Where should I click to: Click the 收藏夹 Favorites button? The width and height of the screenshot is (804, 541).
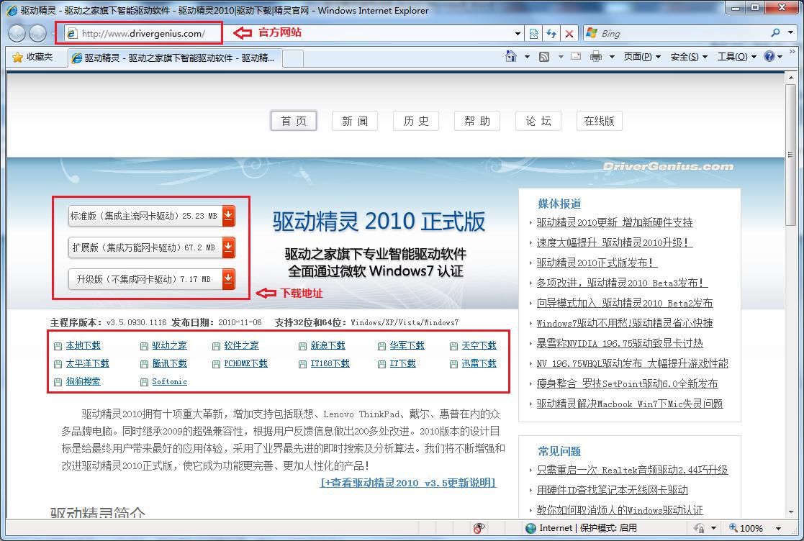tap(33, 57)
